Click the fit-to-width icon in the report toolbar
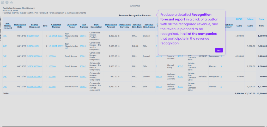This screenshot has width=267, height=127. tap(2, 2)
